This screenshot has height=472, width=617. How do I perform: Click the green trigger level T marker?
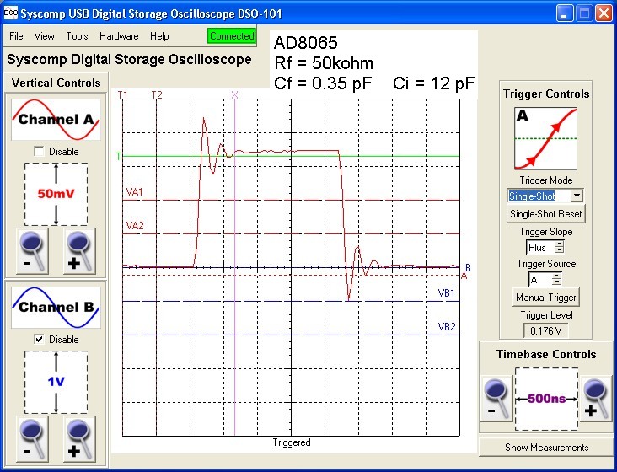tap(118, 156)
